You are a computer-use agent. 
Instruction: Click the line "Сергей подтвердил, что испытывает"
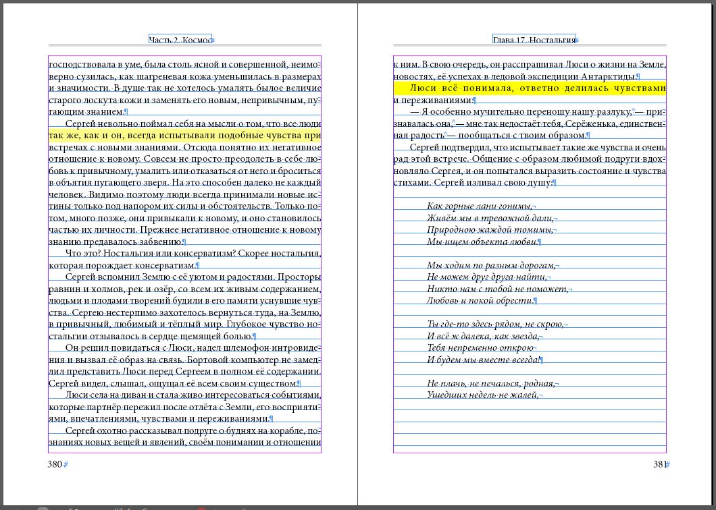point(538,147)
